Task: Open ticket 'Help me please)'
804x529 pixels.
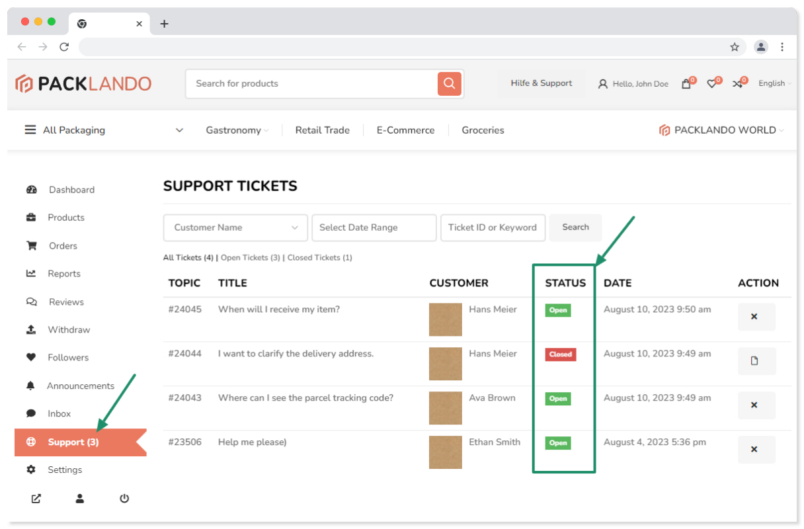Action: tap(253, 442)
